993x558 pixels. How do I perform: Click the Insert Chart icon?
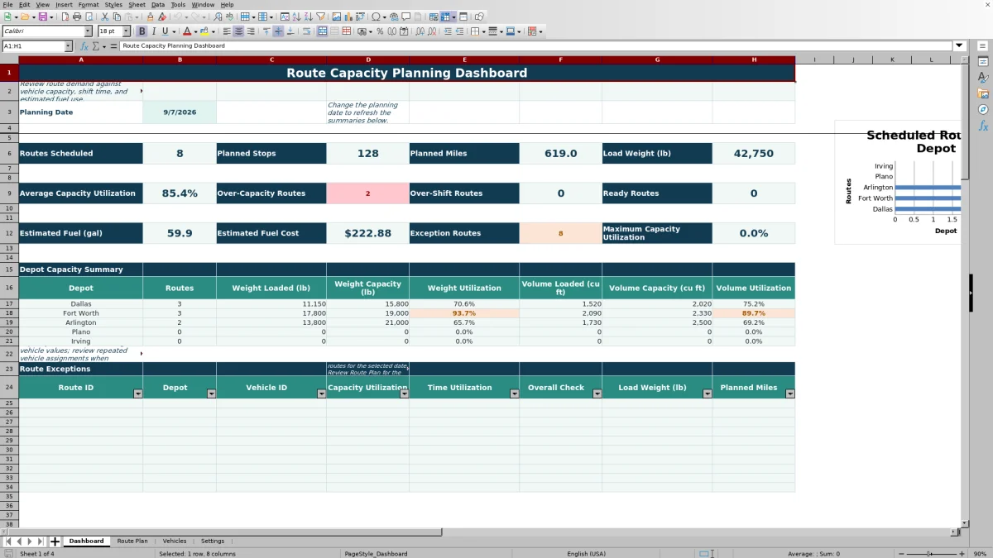tap(348, 17)
